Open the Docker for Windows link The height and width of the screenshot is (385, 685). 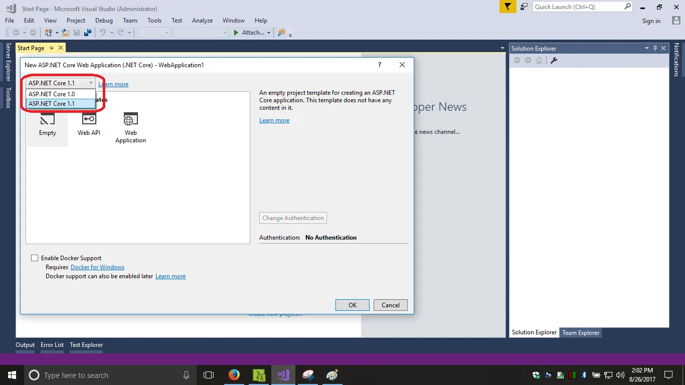click(98, 267)
